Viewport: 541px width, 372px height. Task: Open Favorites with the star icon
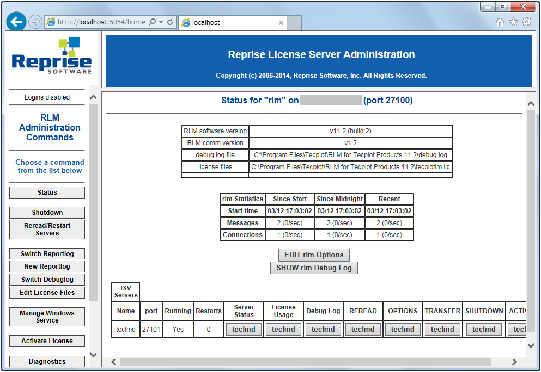point(513,22)
